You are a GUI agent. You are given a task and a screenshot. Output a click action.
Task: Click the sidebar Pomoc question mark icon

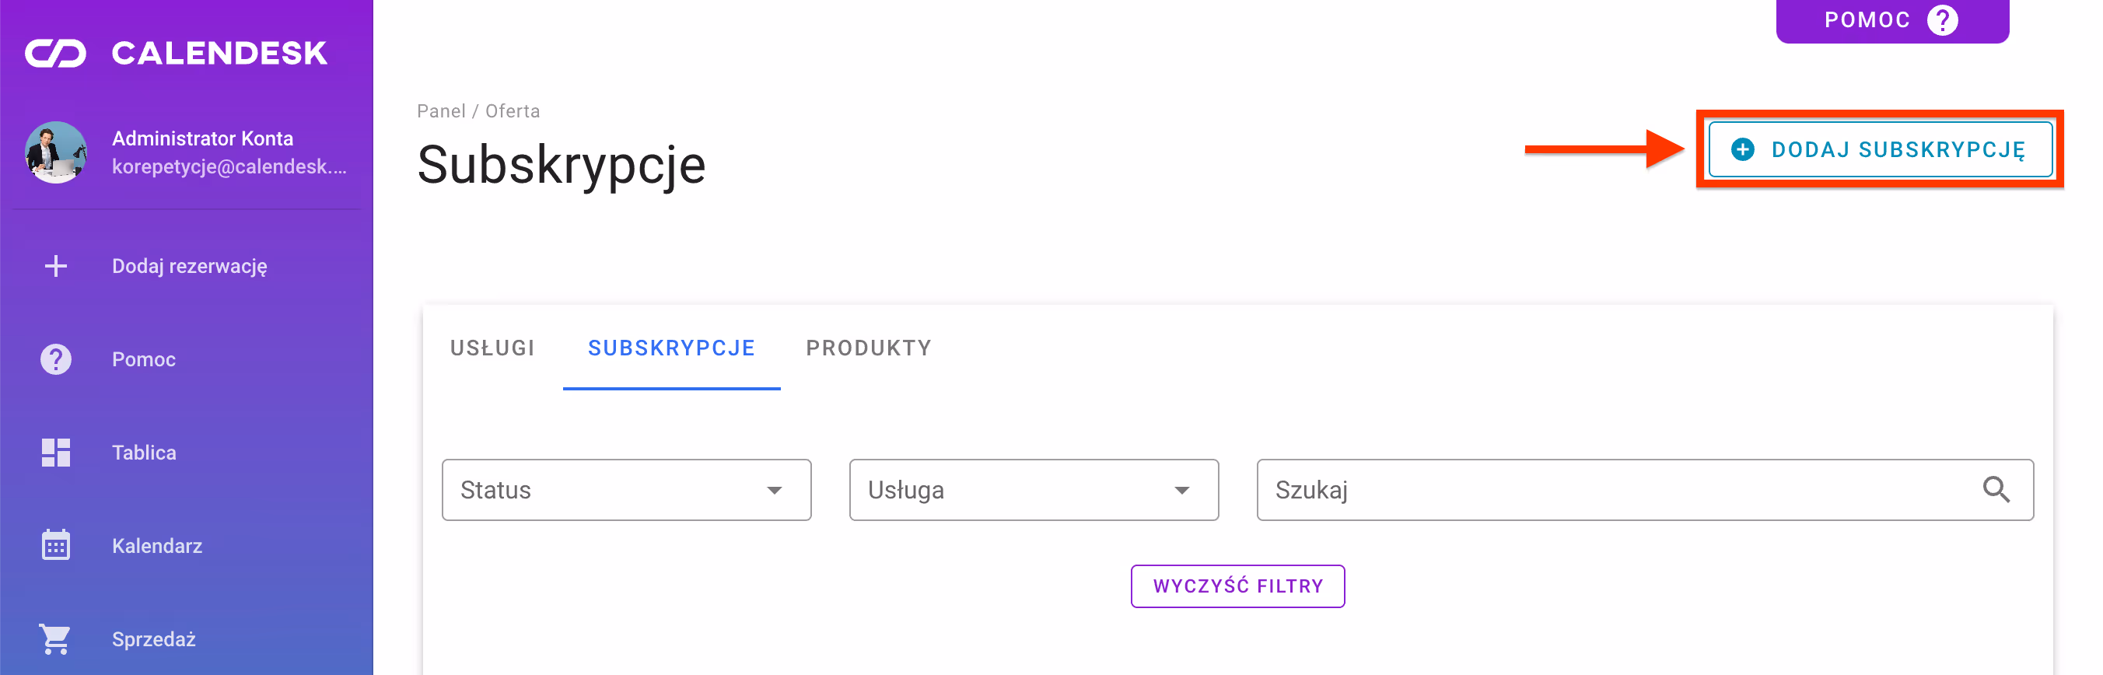point(55,359)
